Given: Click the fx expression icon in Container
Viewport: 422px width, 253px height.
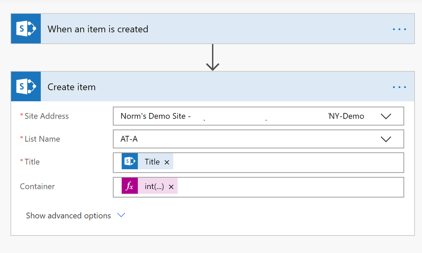Looking at the screenshot, I should coord(130,186).
